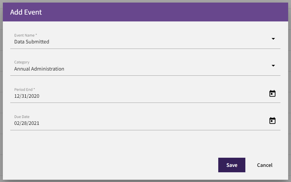Screen dimensions: 291x182
Task: Select the 'Data Submitted' event name value
Action: point(32,42)
